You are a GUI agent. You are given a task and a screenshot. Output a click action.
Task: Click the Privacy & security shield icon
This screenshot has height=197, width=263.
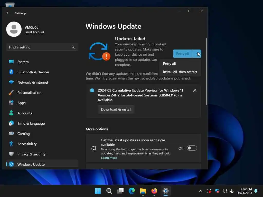(11, 154)
